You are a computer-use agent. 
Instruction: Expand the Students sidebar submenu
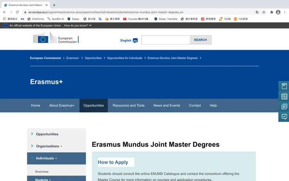pos(56,179)
